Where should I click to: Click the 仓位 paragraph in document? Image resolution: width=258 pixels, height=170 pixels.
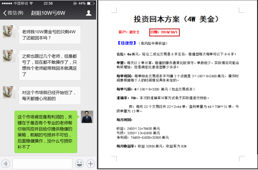pyautogui.click(x=176, y=54)
